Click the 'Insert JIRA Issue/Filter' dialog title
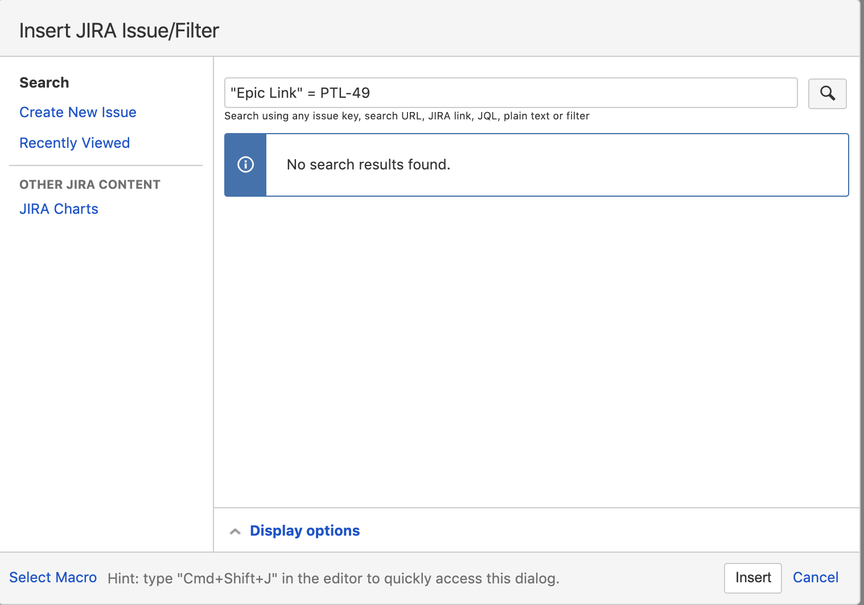The width and height of the screenshot is (864, 605). (x=119, y=30)
